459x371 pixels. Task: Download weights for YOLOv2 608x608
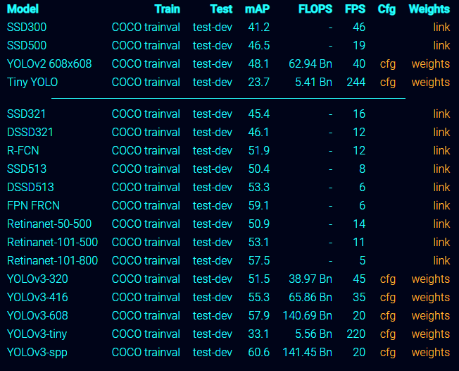click(431, 64)
